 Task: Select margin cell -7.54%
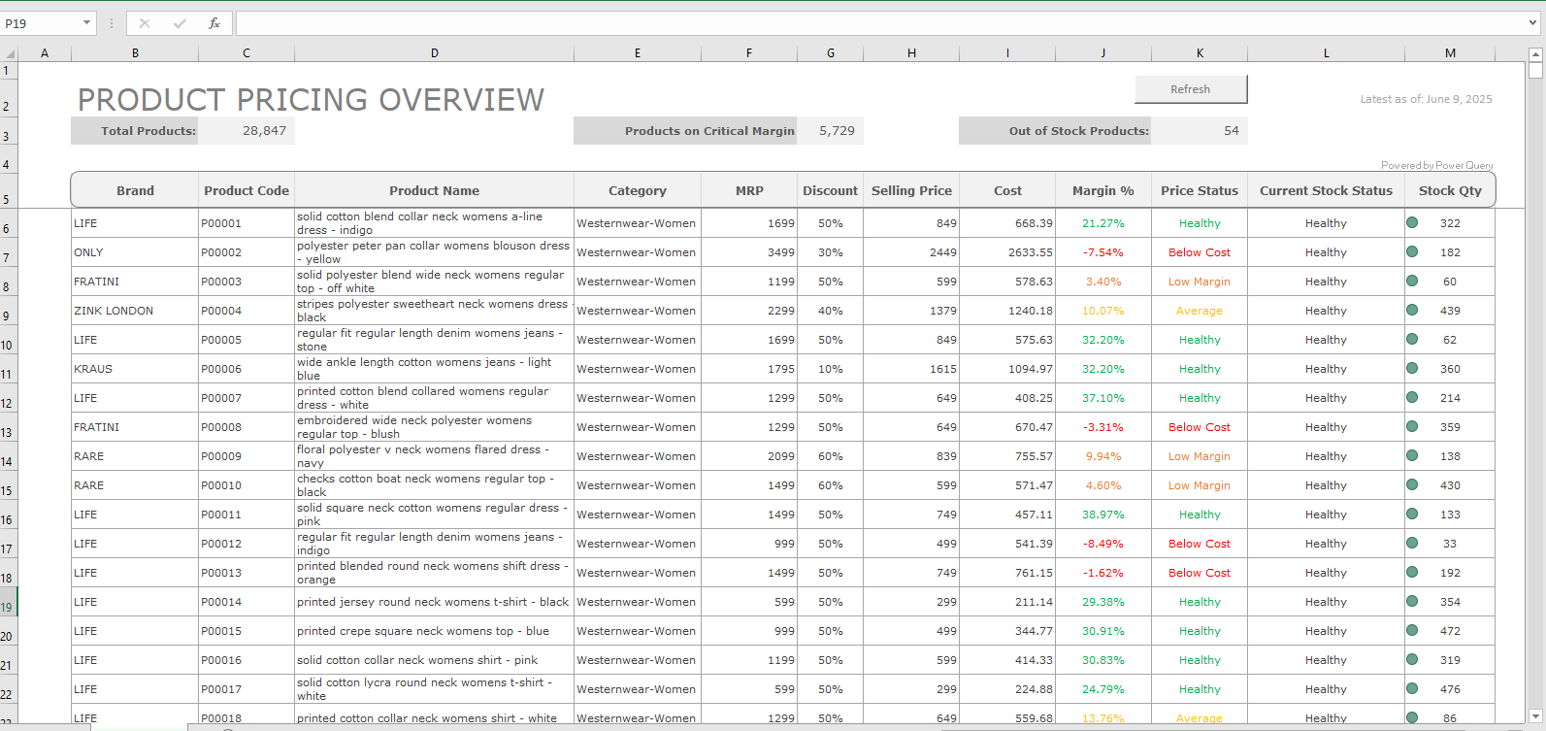point(1103,252)
